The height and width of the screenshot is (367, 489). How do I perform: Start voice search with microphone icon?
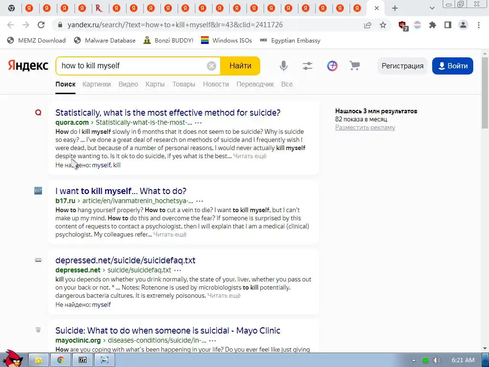[x=284, y=66]
